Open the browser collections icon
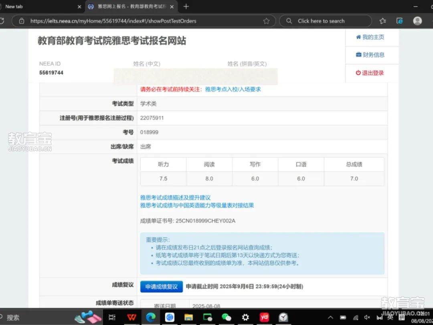This screenshot has height=325, width=433. [400, 21]
